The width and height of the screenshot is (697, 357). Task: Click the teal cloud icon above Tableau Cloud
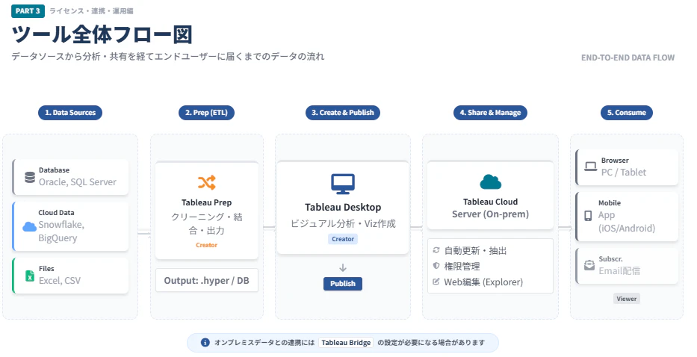pos(490,181)
